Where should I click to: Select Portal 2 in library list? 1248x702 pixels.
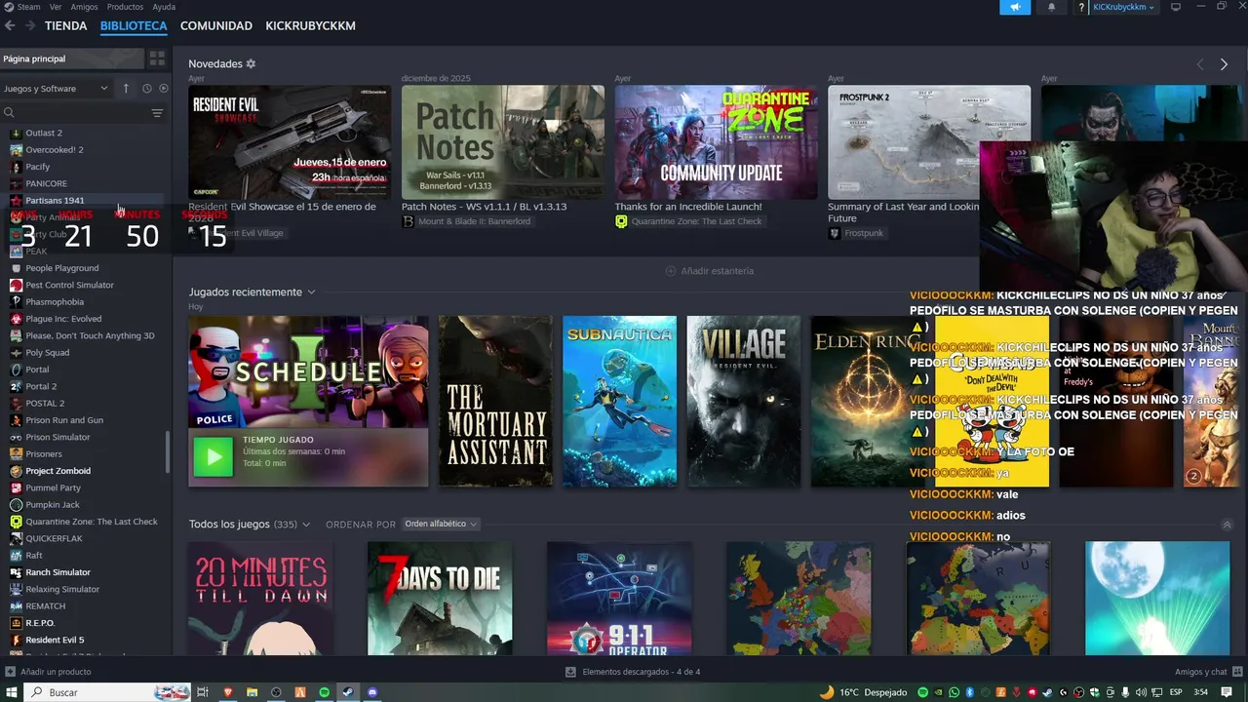point(41,386)
